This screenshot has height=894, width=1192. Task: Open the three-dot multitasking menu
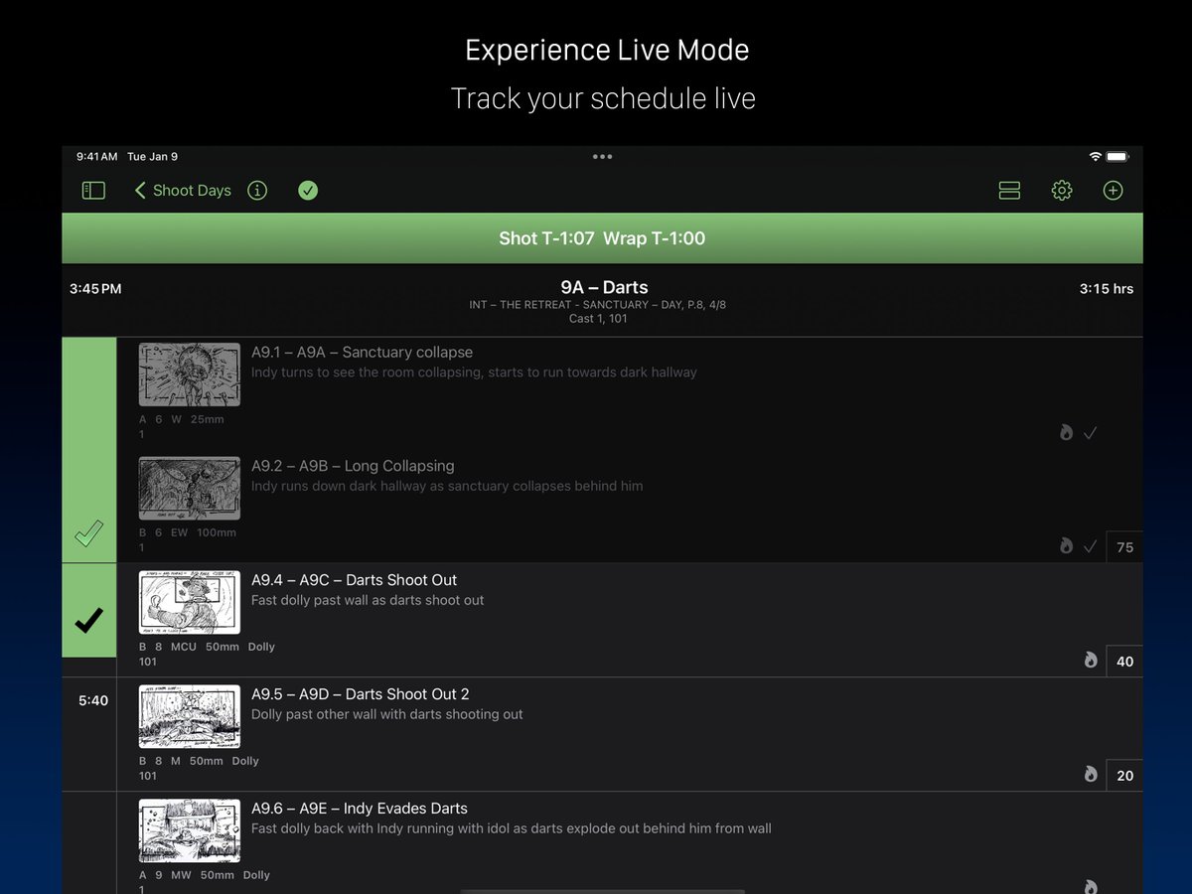click(602, 157)
